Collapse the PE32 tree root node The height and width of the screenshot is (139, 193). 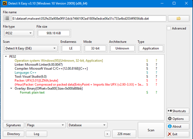tap(6, 57)
